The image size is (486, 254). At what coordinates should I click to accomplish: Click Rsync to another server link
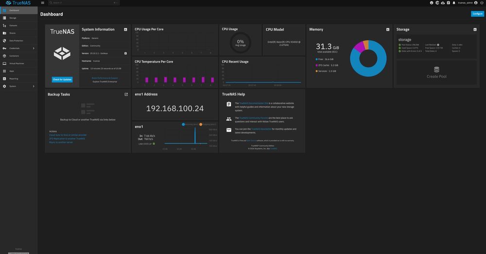tap(61, 143)
